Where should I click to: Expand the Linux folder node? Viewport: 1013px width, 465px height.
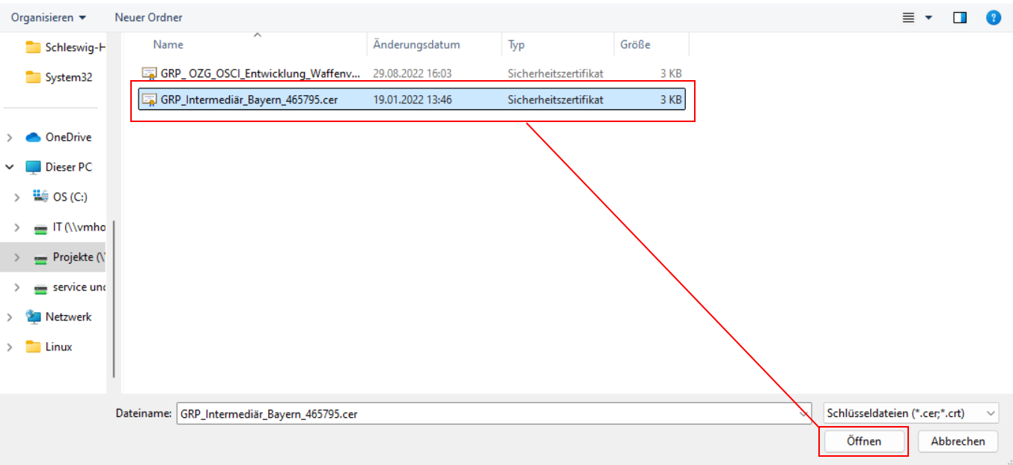tap(10, 347)
